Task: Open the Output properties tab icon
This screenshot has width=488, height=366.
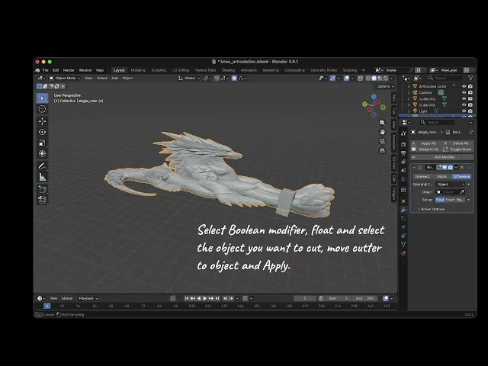Action: point(403,152)
